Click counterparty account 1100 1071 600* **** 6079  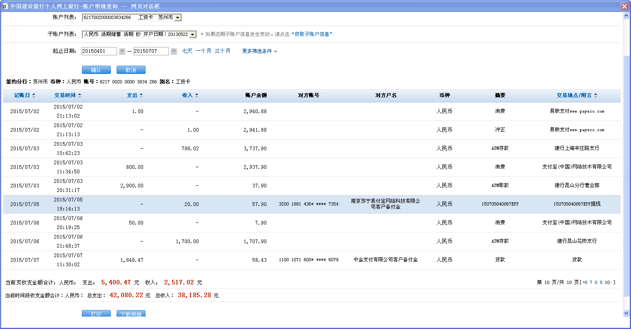pyautogui.click(x=308, y=260)
